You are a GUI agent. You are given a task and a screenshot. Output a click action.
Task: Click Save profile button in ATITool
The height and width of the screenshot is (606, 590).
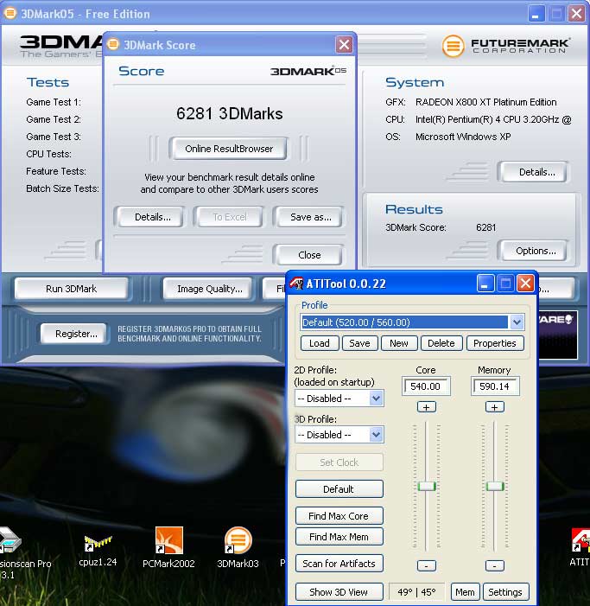click(x=359, y=343)
